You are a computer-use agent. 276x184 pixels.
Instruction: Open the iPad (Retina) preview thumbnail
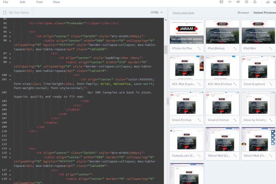click(222, 32)
